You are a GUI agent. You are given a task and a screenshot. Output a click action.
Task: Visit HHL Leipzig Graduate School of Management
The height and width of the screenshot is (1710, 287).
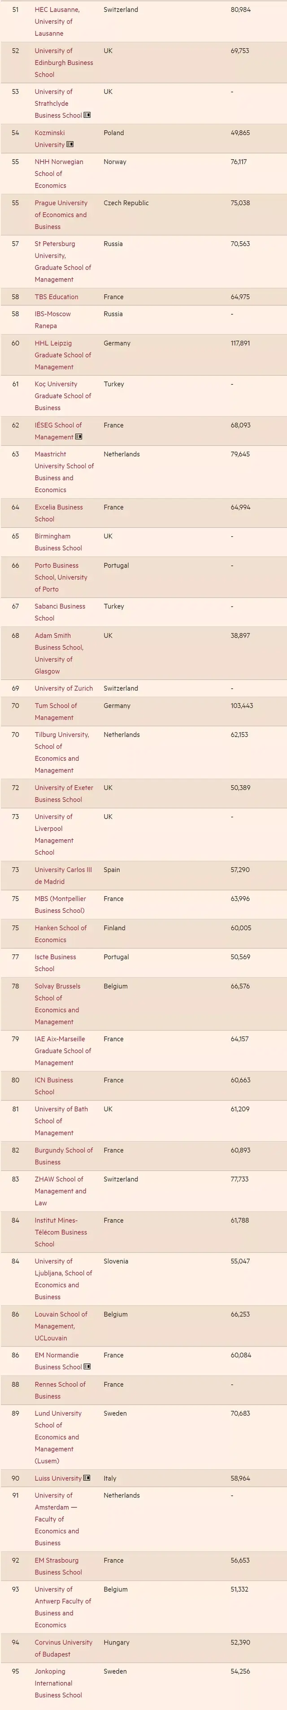[x=63, y=355]
